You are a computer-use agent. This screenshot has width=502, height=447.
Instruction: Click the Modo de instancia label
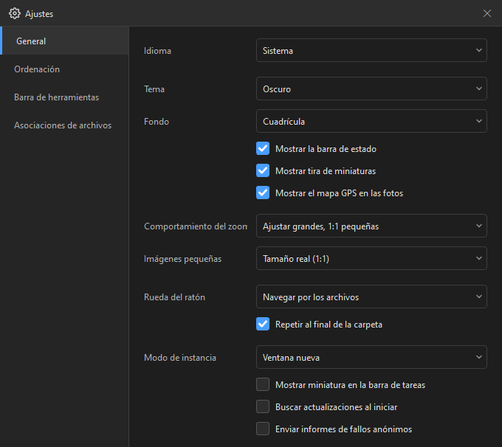(x=180, y=358)
